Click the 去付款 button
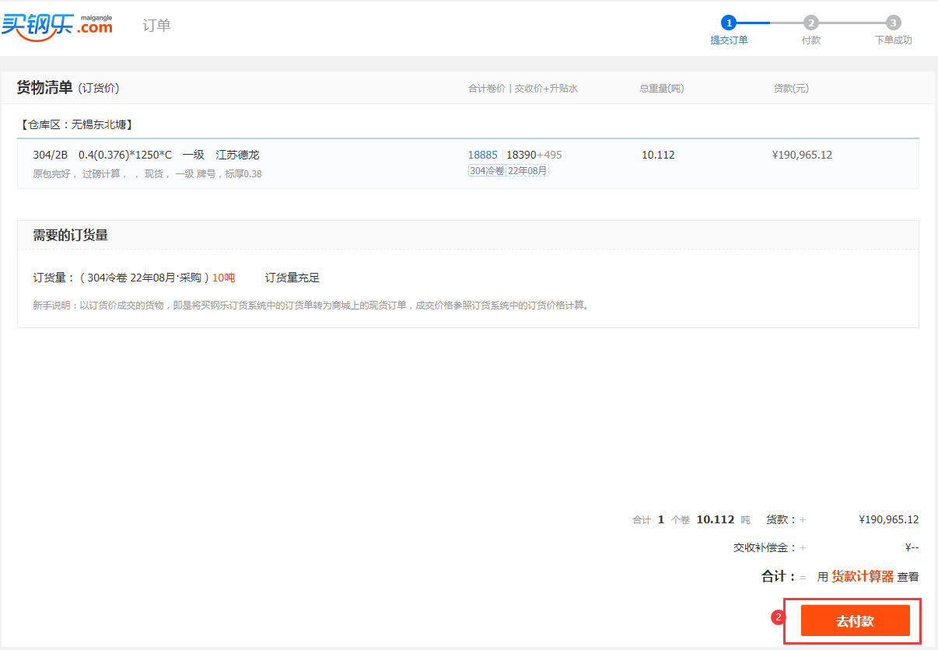 point(856,620)
